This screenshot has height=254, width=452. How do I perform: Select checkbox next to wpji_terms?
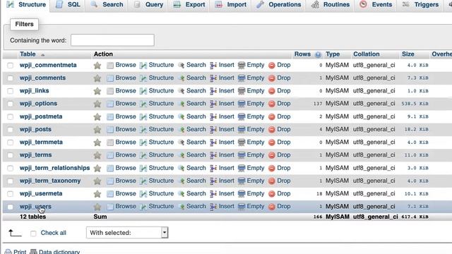[11, 155]
